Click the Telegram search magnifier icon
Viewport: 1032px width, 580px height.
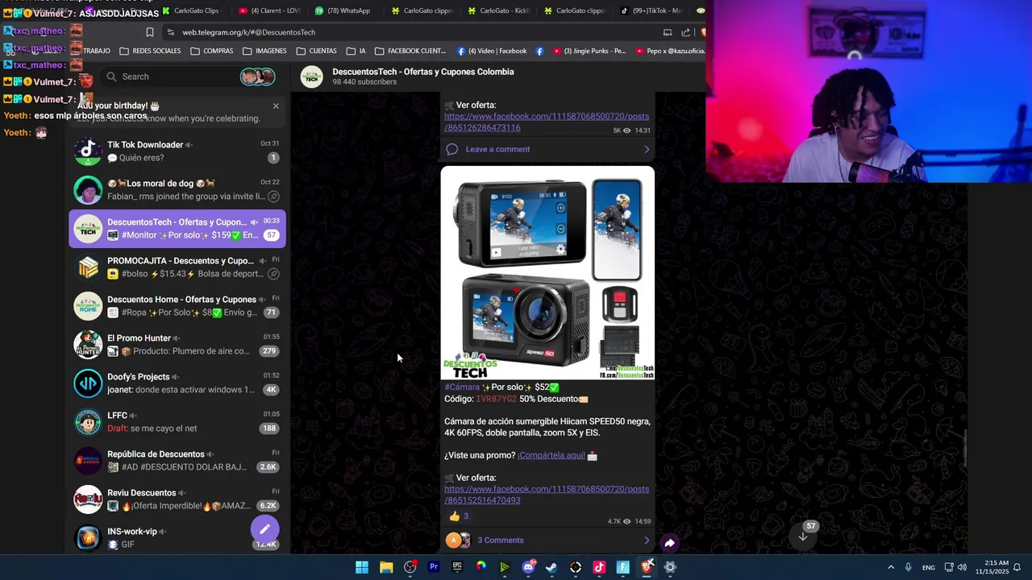click(x=111, y=77)
